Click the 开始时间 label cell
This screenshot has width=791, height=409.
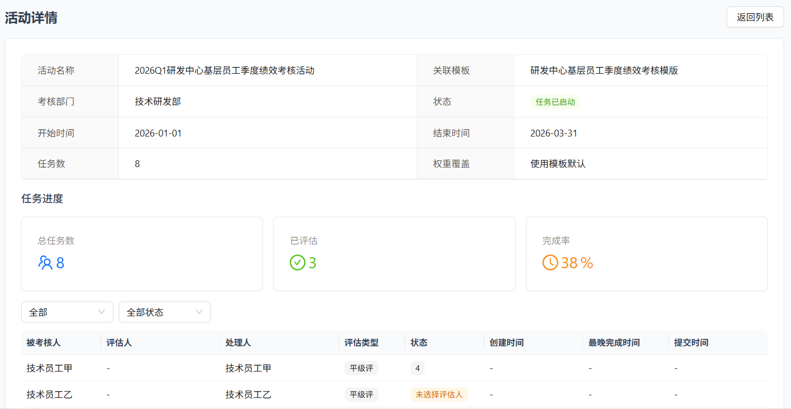click(70, 133)
